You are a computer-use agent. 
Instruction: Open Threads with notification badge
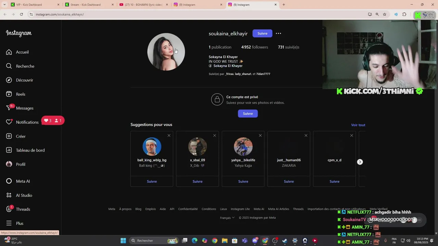click(x=18, y=209)
